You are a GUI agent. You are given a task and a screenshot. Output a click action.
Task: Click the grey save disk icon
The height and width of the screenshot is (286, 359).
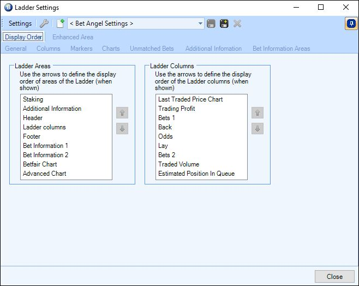click(211, 23)
